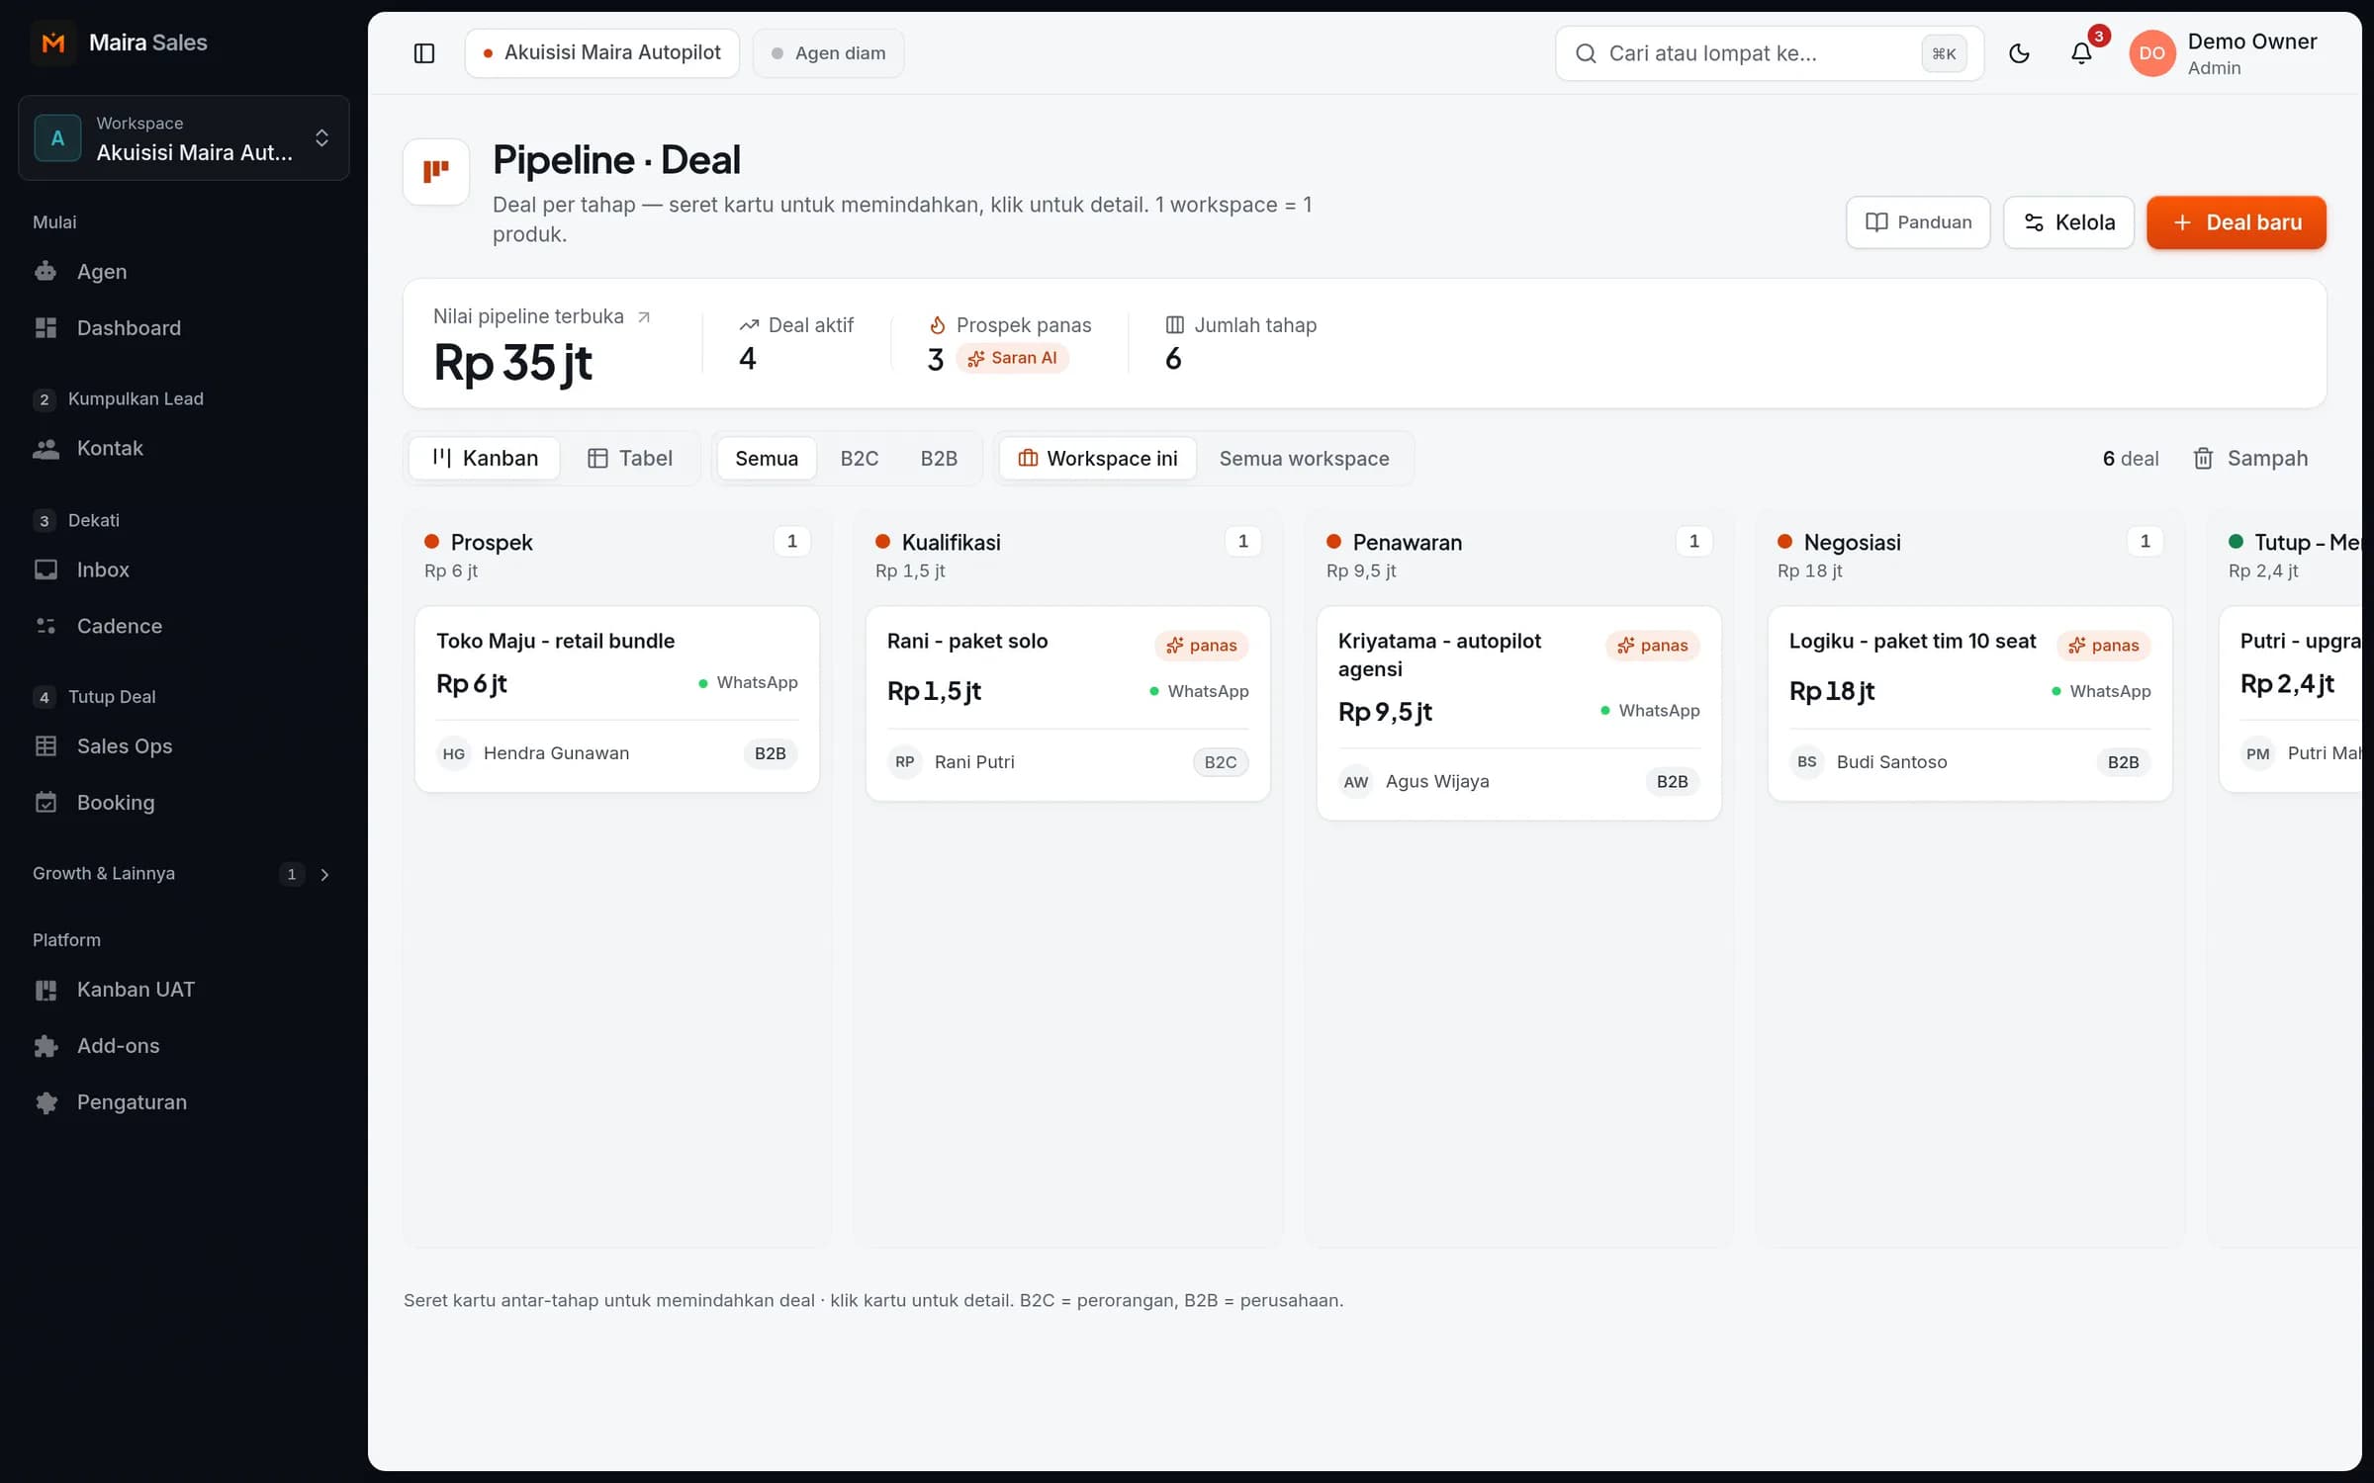Toggle the sidebar collapse icon

coord(423,53)
